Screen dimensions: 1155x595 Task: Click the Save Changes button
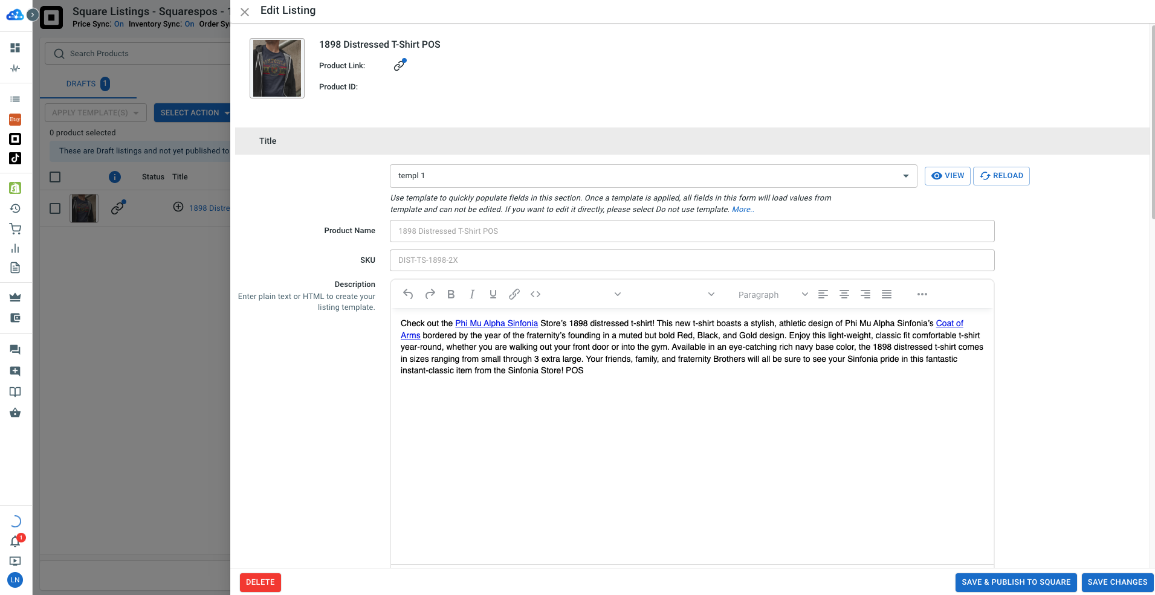[1118, 582]
